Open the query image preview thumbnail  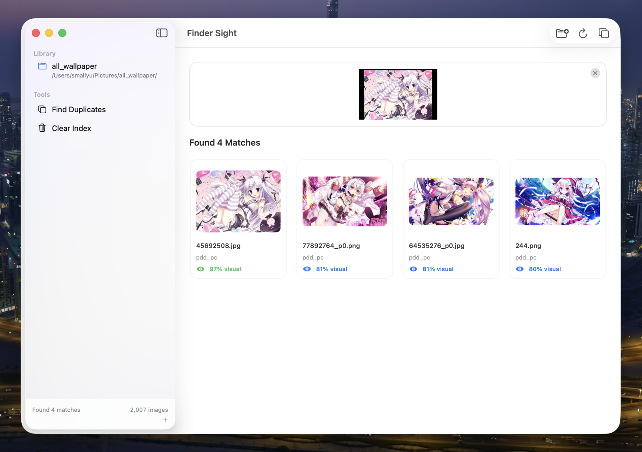pos(398,94)
